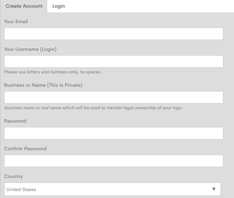Image resolution: width=234 pixels, height=198 pixels.
Task: Click the Your Email label
Action: 16,22
